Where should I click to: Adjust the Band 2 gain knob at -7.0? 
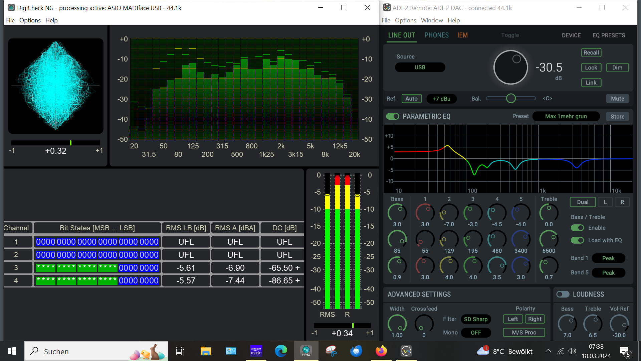click(449, 212)
